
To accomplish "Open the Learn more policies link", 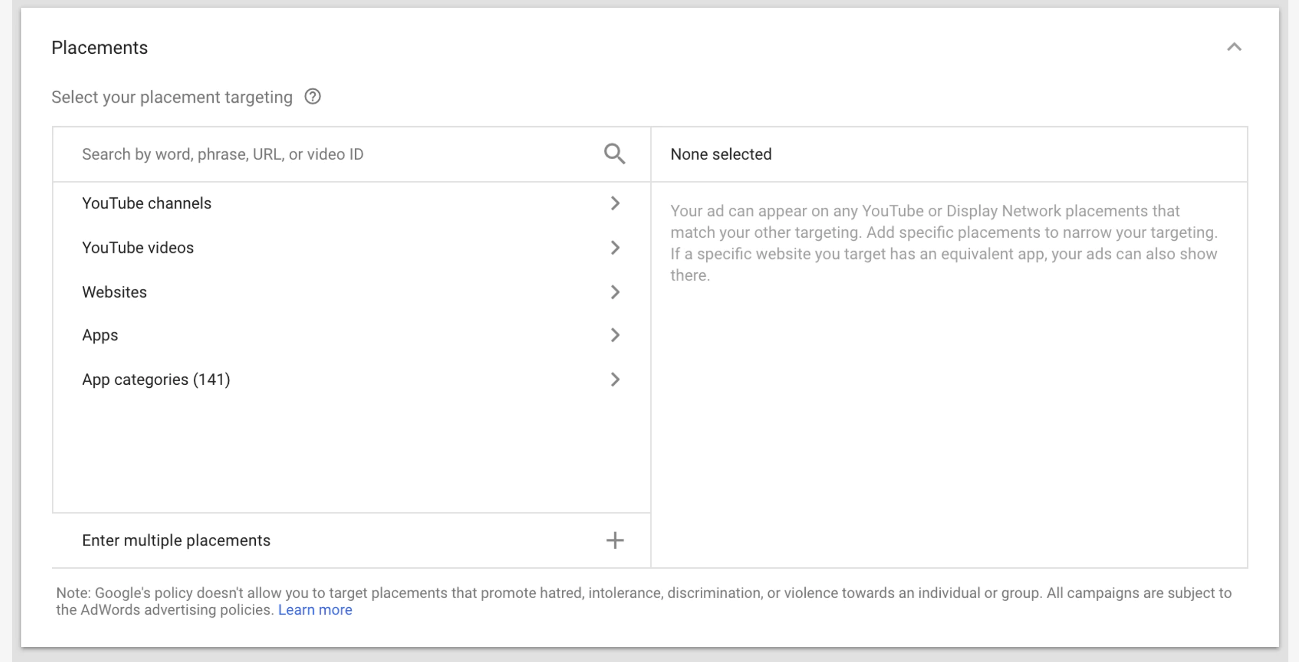I will [315, 610].
